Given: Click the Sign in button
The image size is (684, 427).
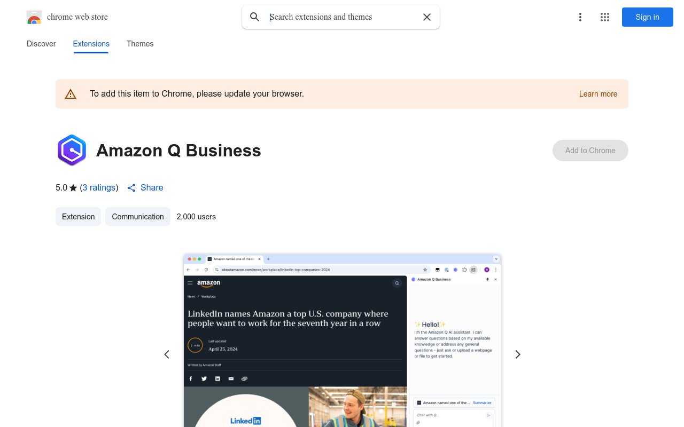Looking at the screenshot, I should [x=647, y=17].
